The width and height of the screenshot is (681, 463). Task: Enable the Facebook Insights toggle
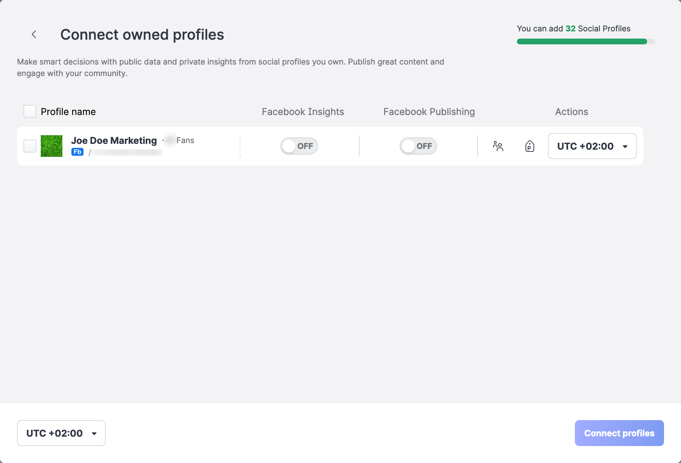coord(299,146)
